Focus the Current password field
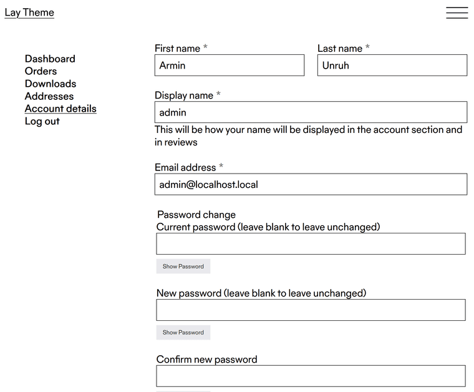The height and width of the screenshot is (392, 474). (x=311, y=244)
